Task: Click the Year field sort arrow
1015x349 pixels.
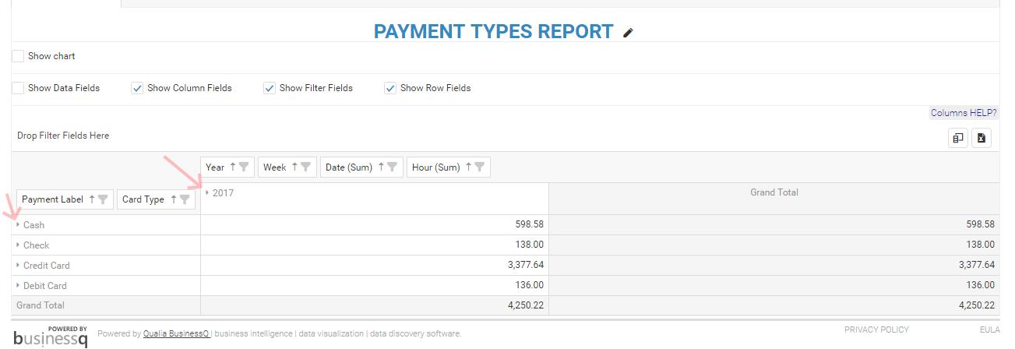Action: click(x=232, y=167)
